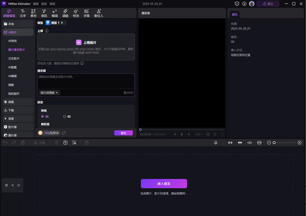Open the 媒體檔案 (Media) tab

point(9,13)
